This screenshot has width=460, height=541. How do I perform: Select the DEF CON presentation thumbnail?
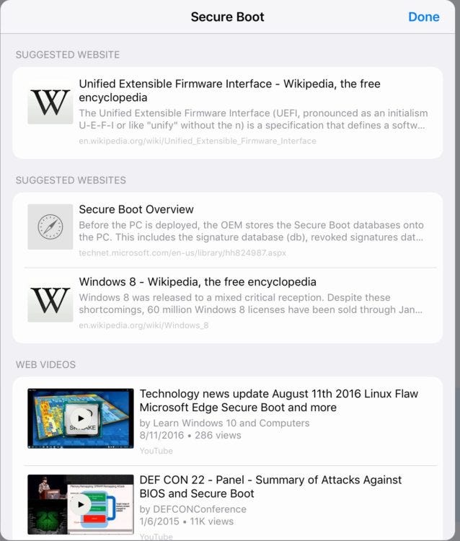click(81, 504)
